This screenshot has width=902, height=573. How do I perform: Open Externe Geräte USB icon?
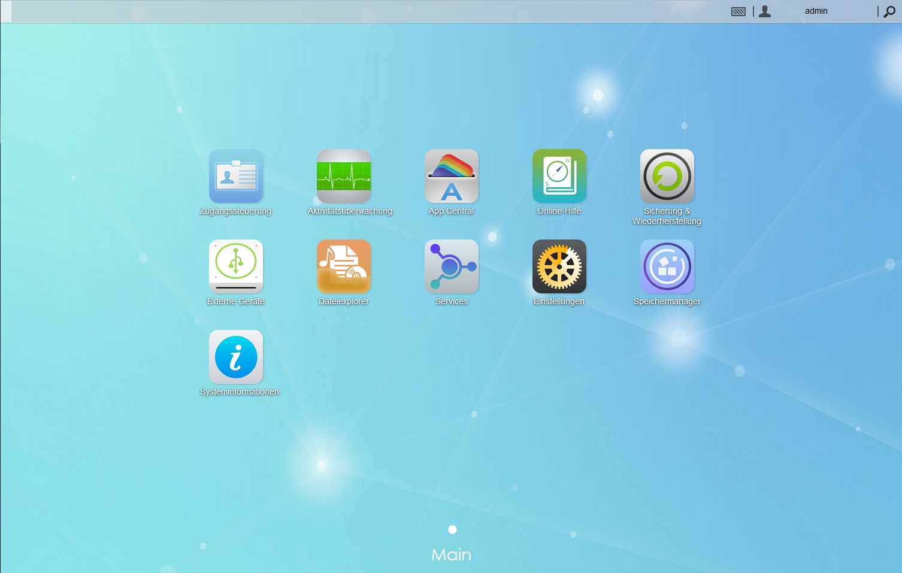236,266
